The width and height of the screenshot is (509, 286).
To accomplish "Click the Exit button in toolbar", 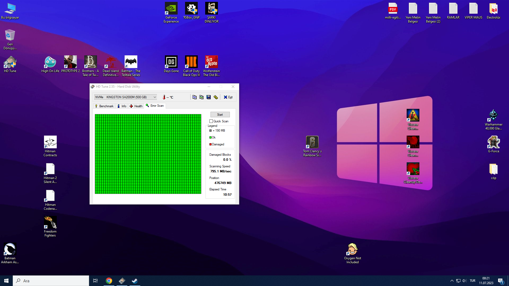I will pyautogui.click(x=228, y=97).
